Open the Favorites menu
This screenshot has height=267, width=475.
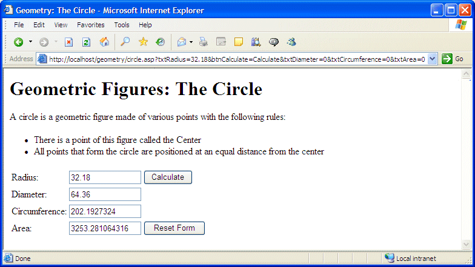pos(90,25)
